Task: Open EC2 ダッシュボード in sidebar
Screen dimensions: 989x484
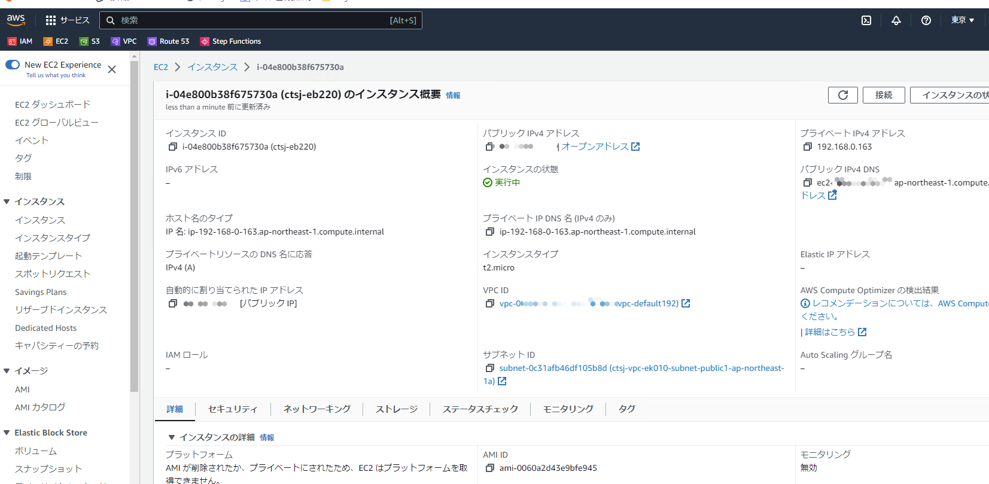Action: point(53,105)
